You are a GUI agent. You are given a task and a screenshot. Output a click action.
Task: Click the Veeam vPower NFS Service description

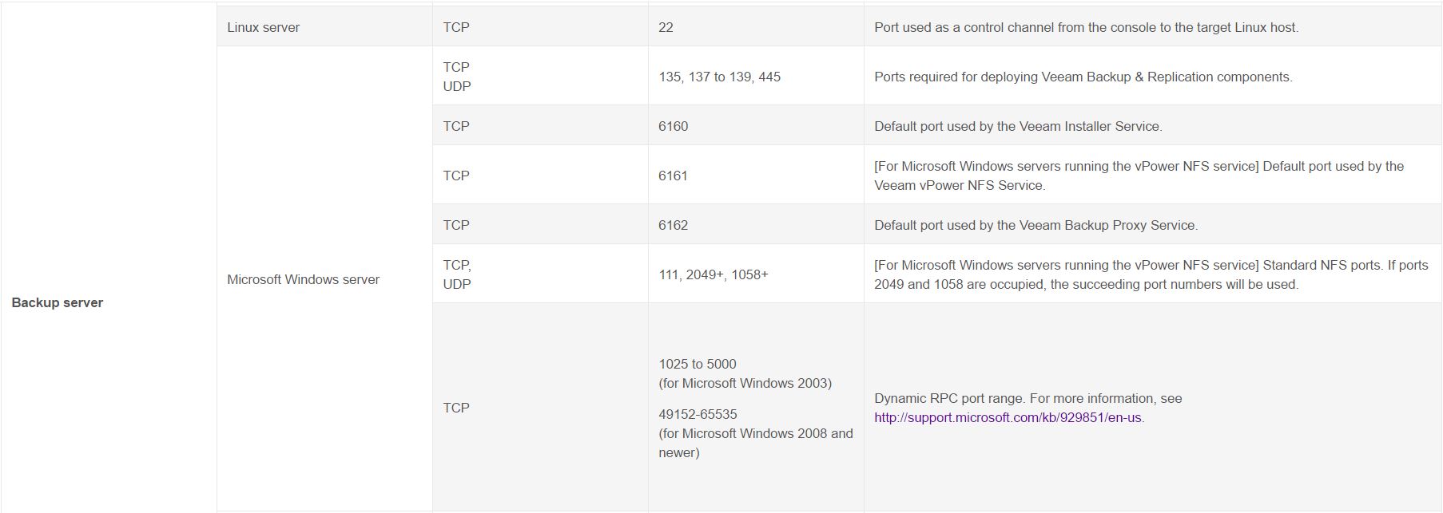point(1139,176)
